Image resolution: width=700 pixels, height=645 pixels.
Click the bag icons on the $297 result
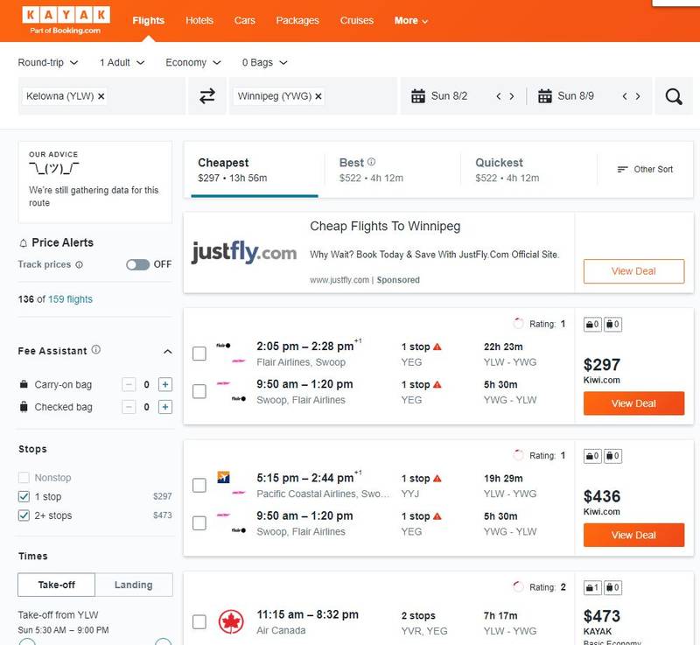603,325
